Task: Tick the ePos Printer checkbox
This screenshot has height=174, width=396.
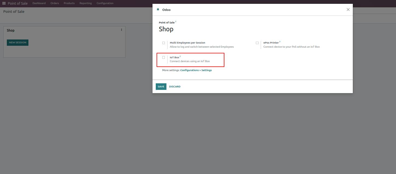Action: 257,43
